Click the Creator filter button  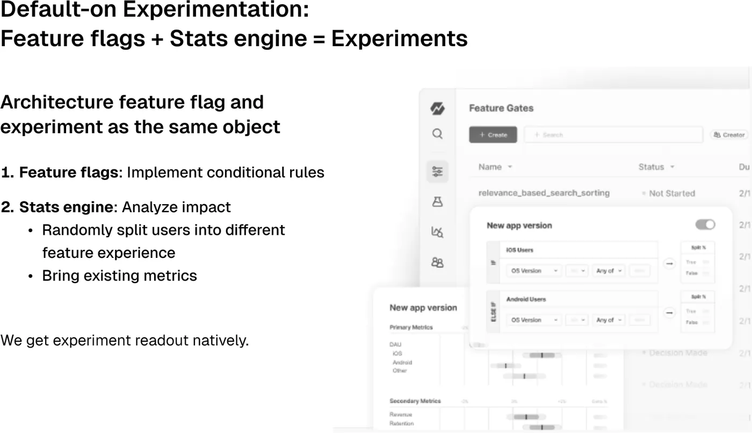pos(729,135)
